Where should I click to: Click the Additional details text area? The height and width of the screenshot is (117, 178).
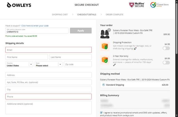click(x=48, y=108)
